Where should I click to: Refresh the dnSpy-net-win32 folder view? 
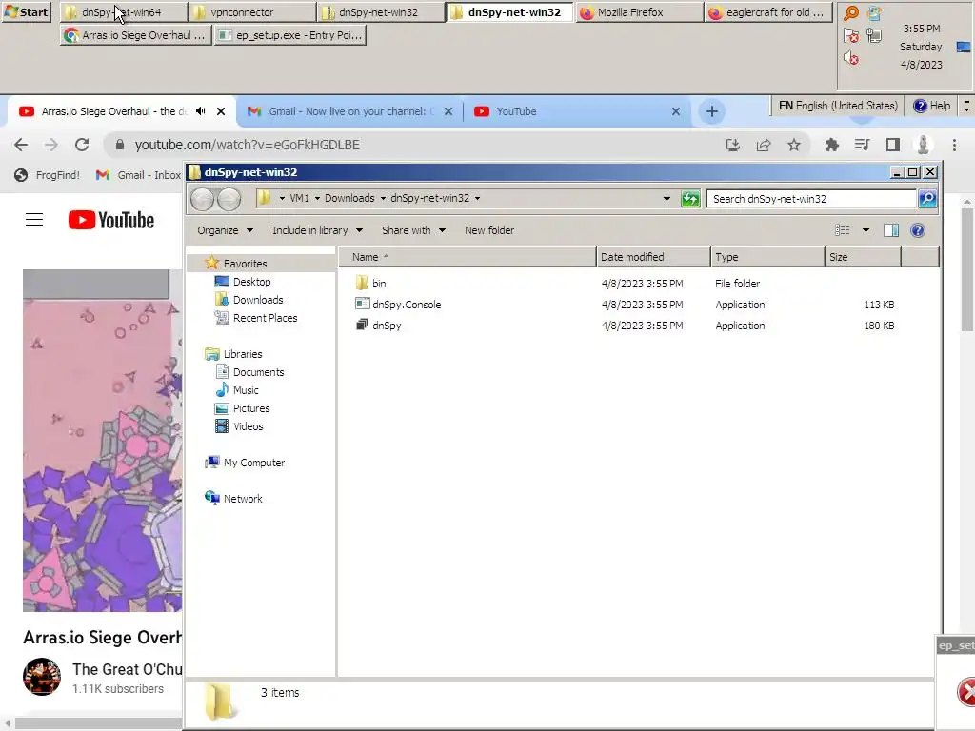click(x=690, y=199)
